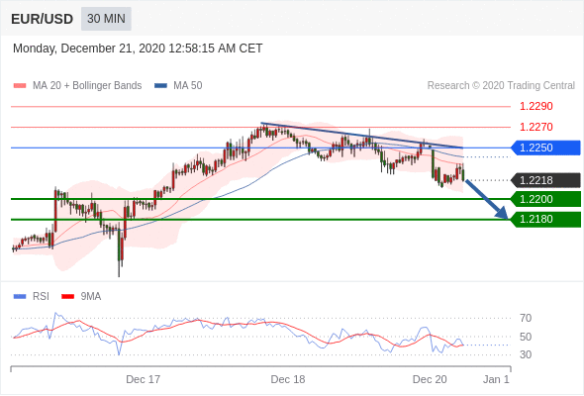The height and width of the screenshot is (396, 584).
Task: Click the green 1.2200 support price tag
Action: 545,199
